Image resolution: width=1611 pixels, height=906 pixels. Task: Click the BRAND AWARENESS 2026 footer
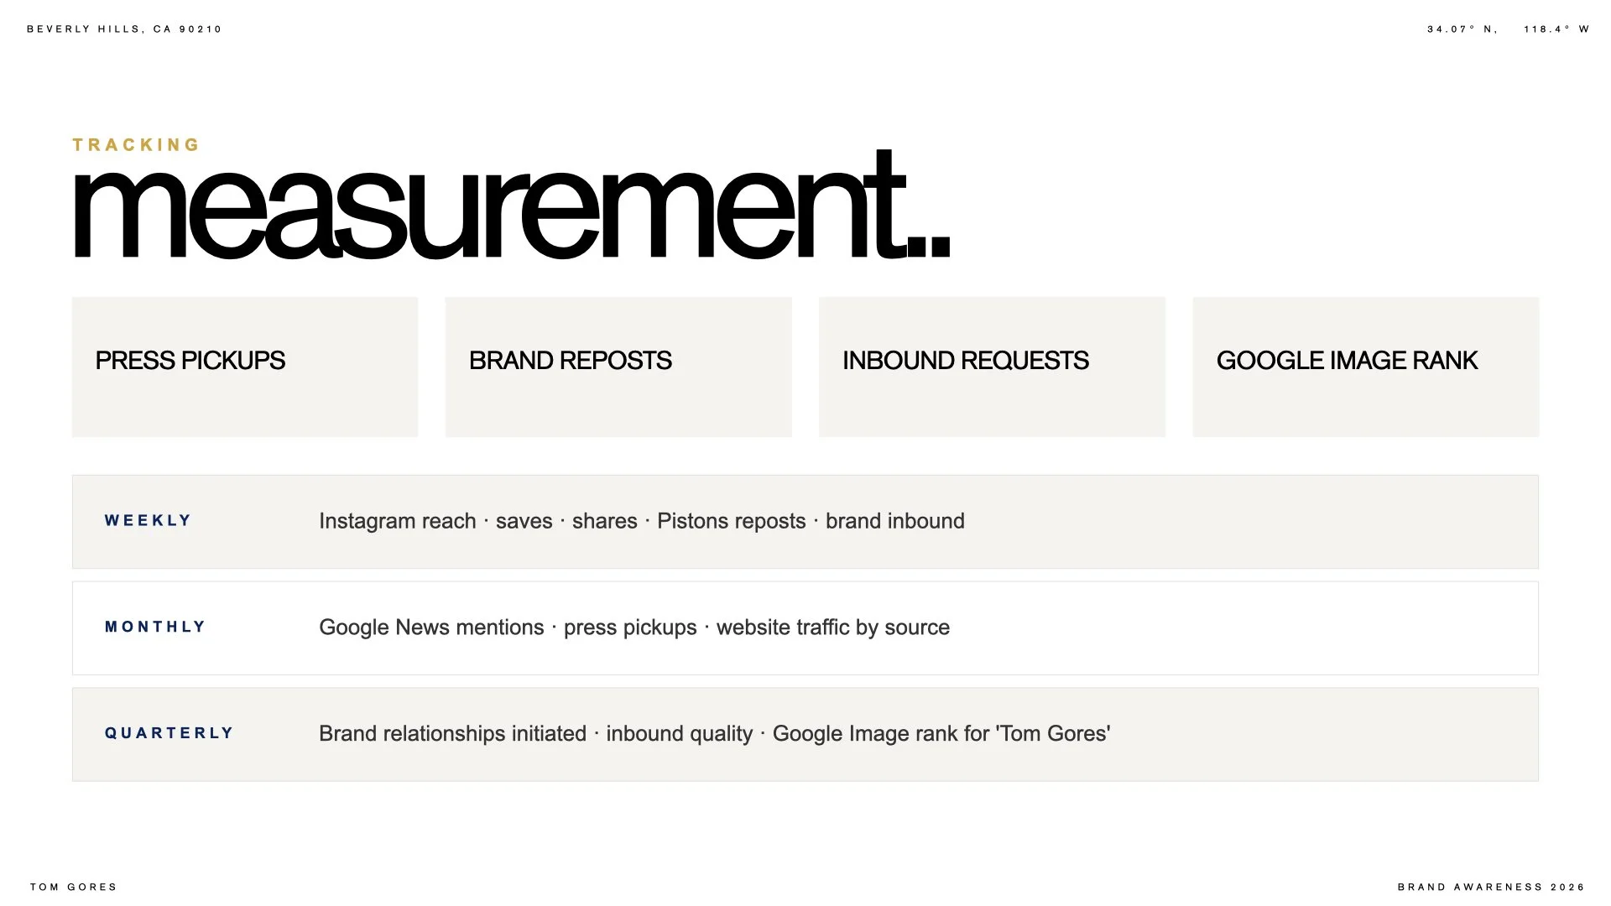pyautogui.click(x=1491, y=887)
